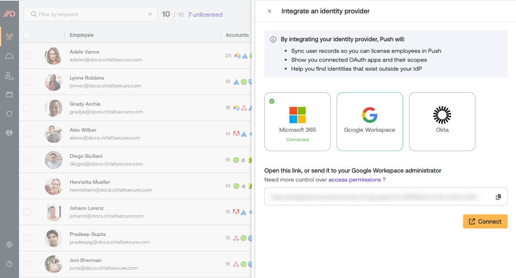Screen dimensions: 516x278
Task: Check the box for Adele Vance
Action: (27, 55)
